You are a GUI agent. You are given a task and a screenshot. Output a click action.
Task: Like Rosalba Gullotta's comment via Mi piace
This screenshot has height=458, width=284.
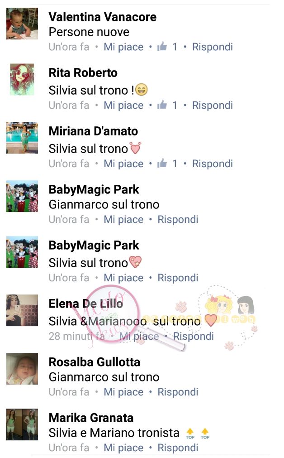click(x=123, y=392)
